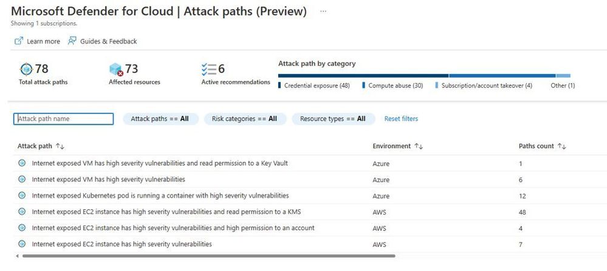Click the Total attack paths icon
Viewport: 607px width, 271px height.
click(26, 69)
